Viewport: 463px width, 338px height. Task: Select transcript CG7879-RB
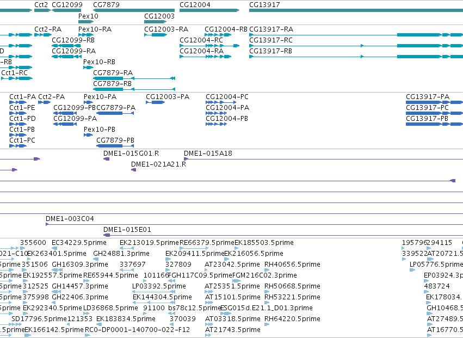pos(112,84)
